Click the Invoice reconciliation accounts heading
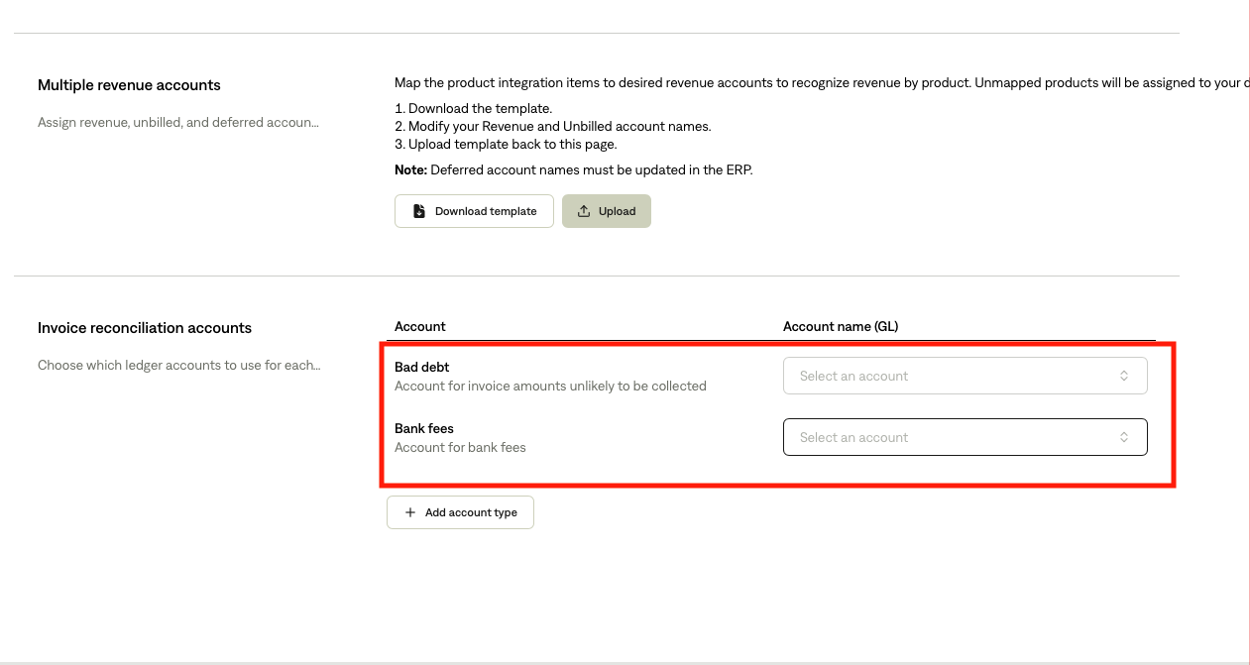The height and width of the screenshot is (665, 1250). point(145,327)
